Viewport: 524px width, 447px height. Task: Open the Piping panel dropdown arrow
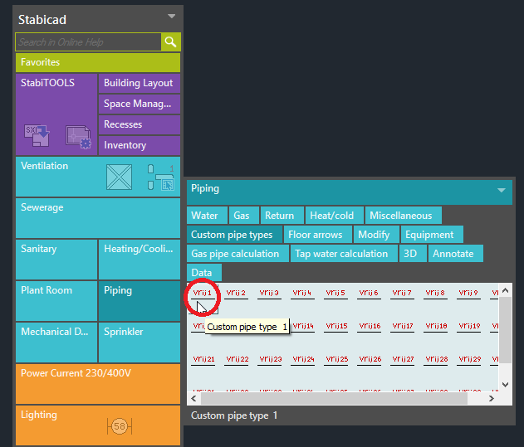click(x=501, y=190)
